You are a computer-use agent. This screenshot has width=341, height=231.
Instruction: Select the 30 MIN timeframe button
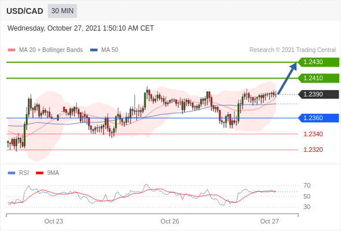coord(62,11)
